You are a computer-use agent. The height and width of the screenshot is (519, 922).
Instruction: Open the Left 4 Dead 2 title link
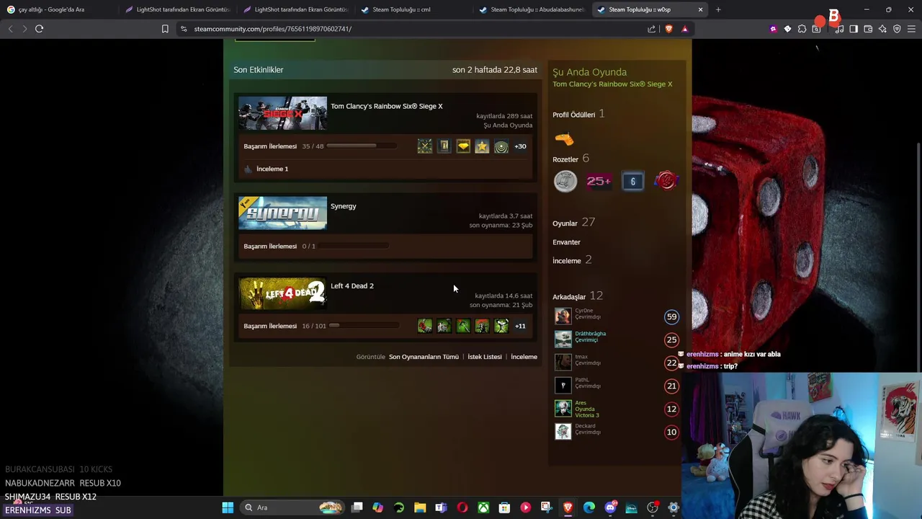[x=352, y=286]
